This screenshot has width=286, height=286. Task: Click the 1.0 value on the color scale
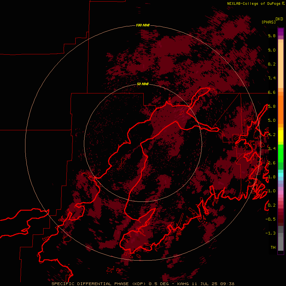272,191
